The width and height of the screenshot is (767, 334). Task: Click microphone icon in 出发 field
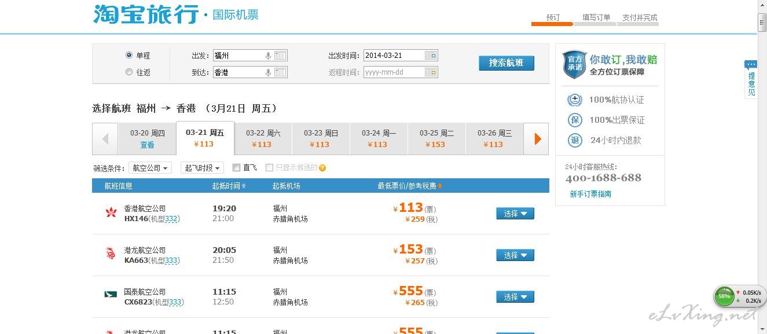(268, 56)
